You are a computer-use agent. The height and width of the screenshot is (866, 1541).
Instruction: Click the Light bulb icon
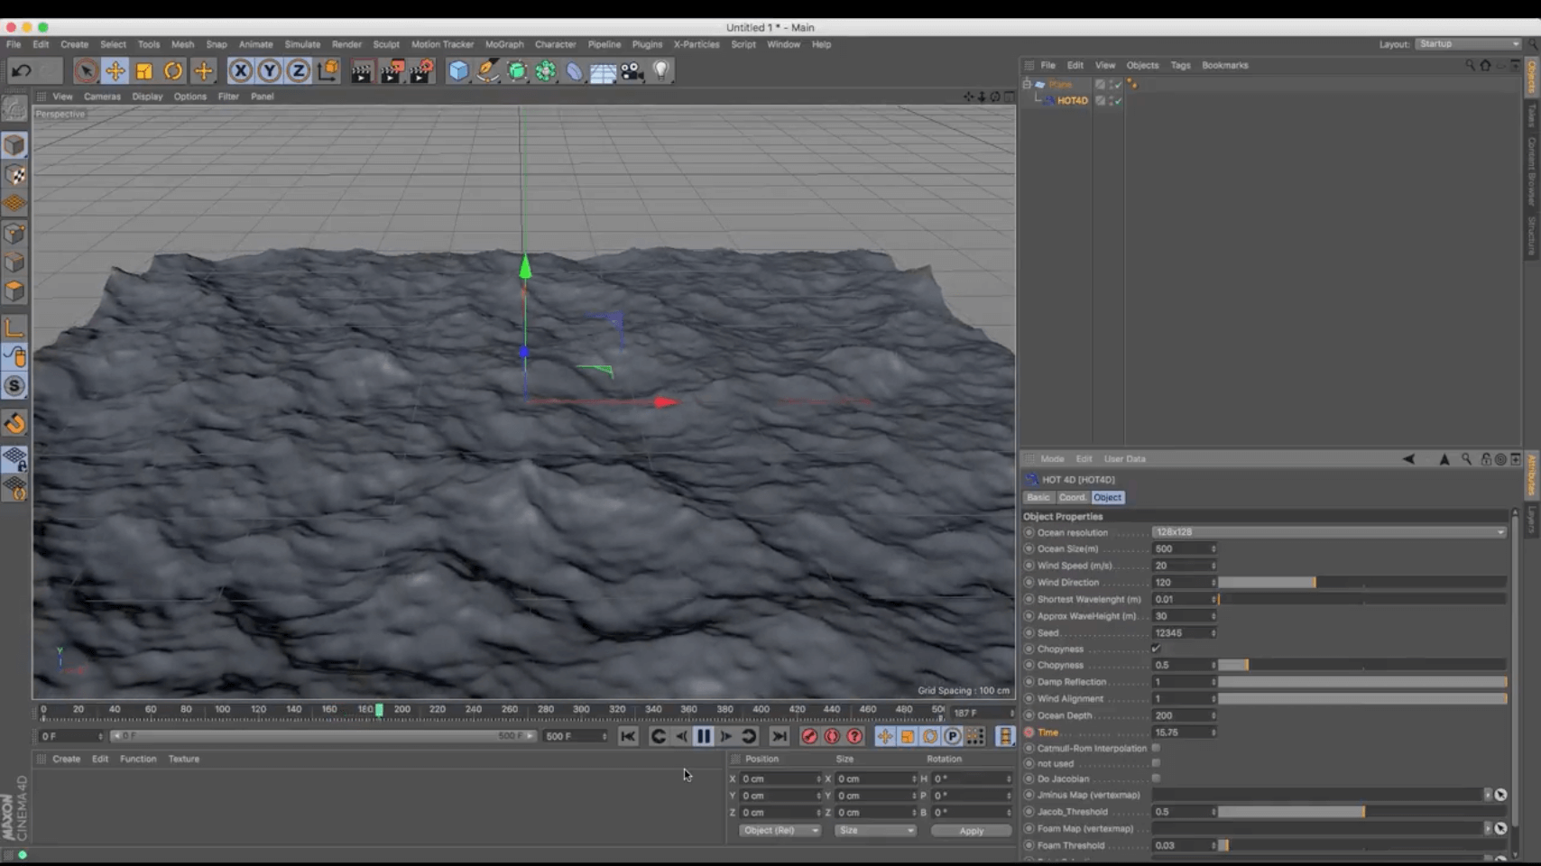point(661,70)
